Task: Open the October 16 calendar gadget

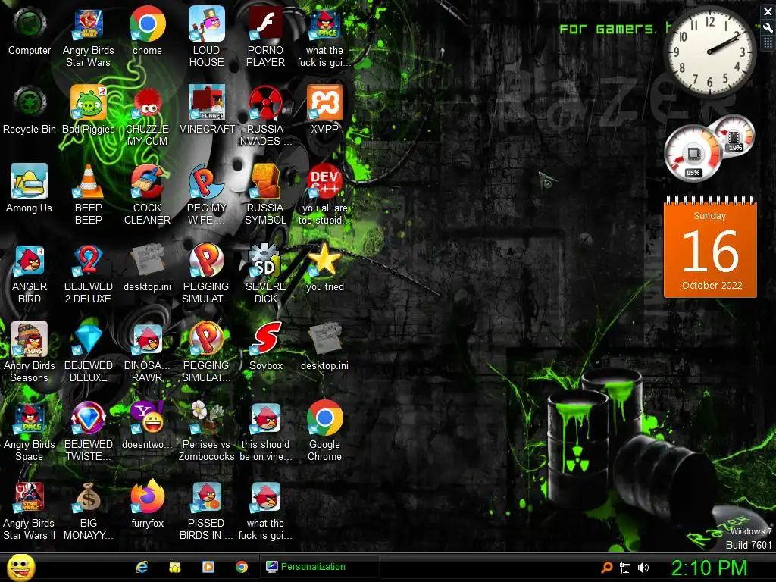Action: [709, 248]
